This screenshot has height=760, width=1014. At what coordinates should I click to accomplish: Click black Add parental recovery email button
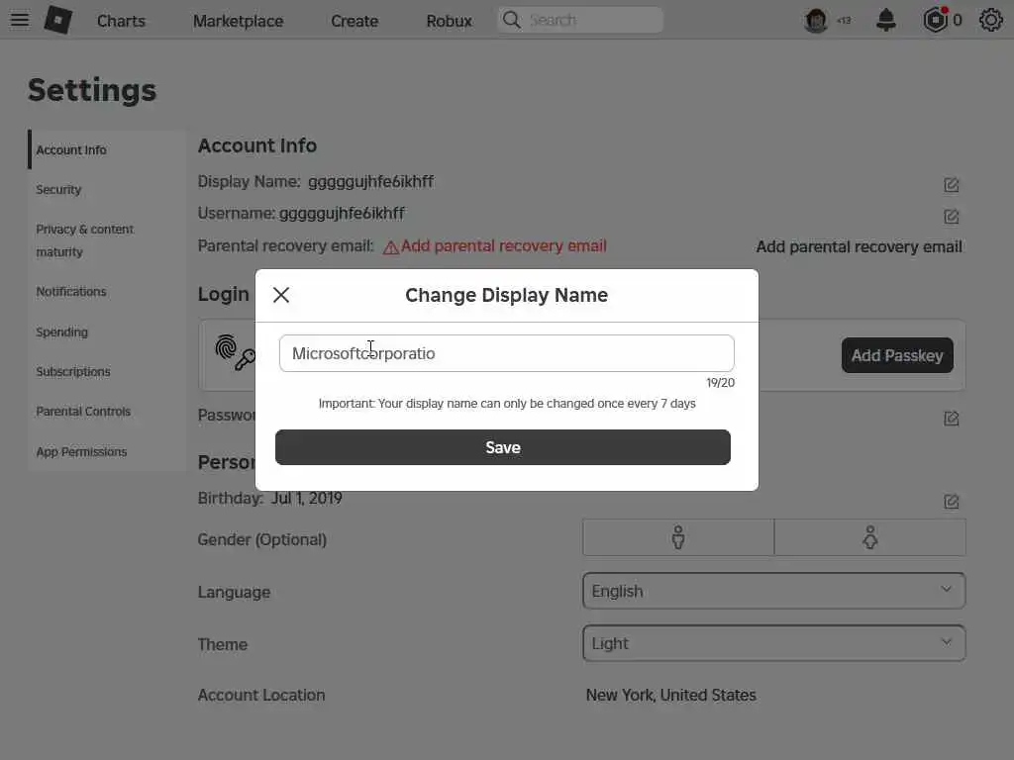(859, 246)
